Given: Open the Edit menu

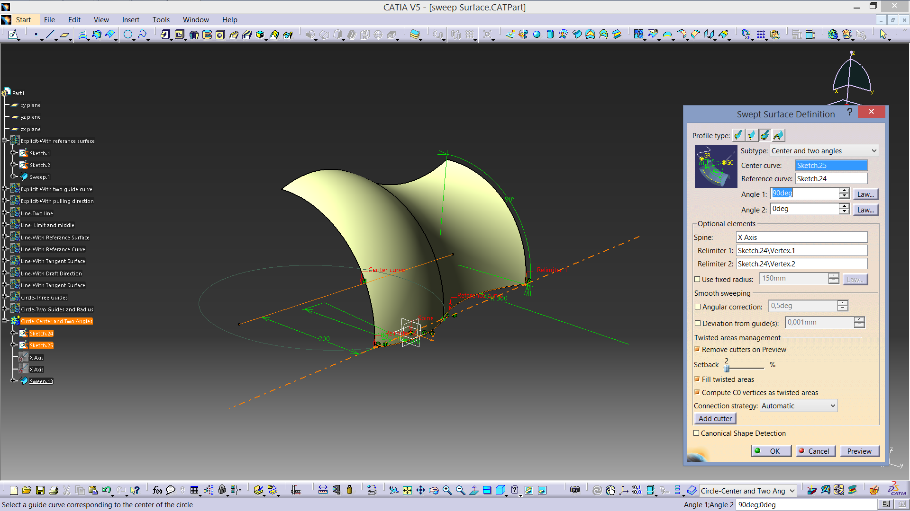Looking at the screenshot, I should click(74, 19).
